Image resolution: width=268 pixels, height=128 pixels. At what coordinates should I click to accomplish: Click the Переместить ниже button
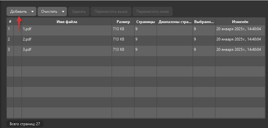pyautogui.click(x=153, y=12)
